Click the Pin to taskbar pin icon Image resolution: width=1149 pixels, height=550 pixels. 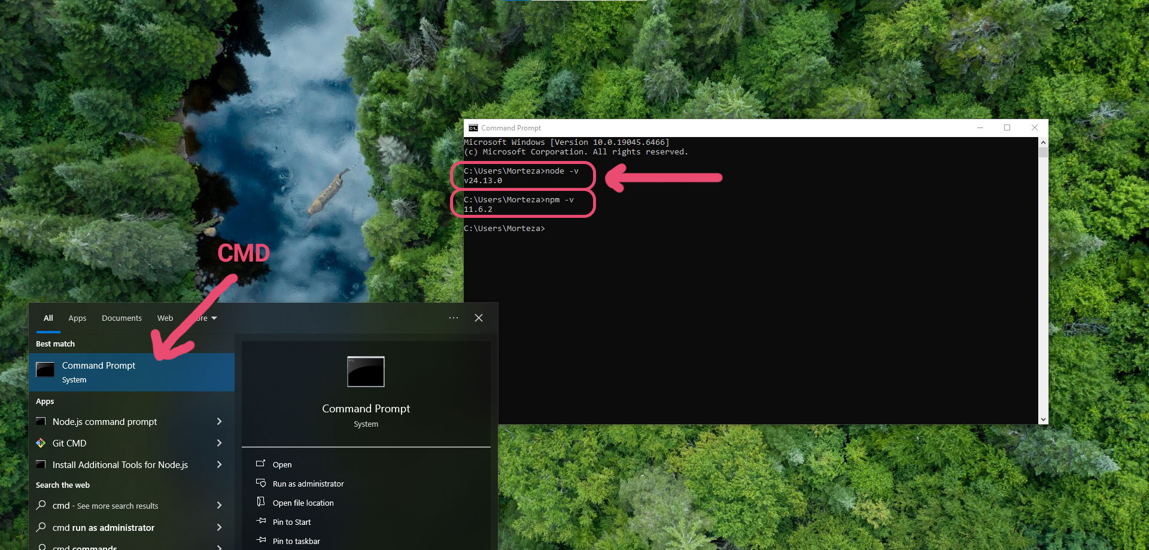click(261, 540)
